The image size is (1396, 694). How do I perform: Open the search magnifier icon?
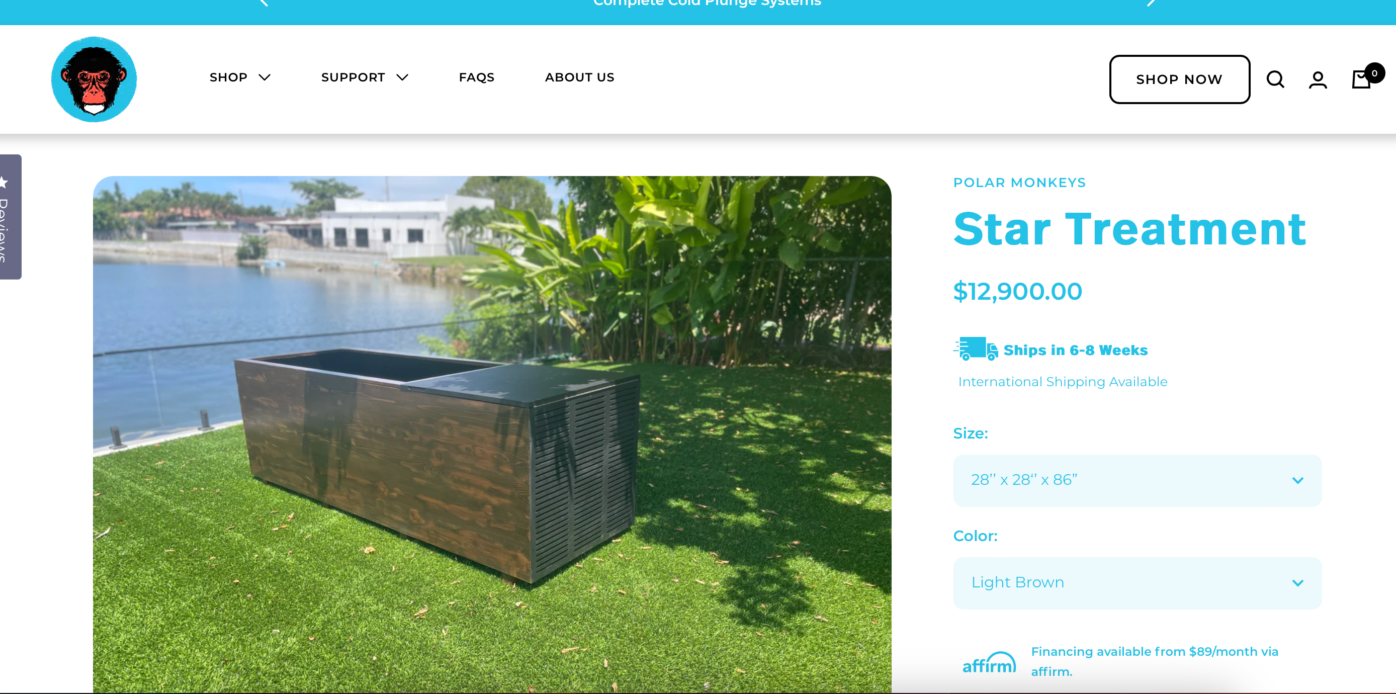point(1275,79)
